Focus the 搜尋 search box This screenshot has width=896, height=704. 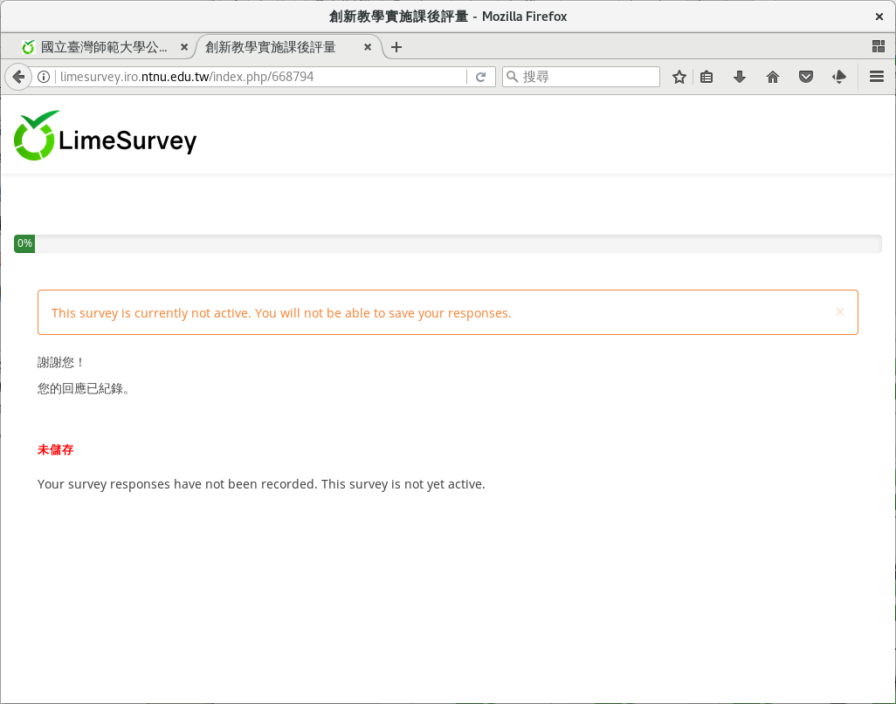pos(581,77)
